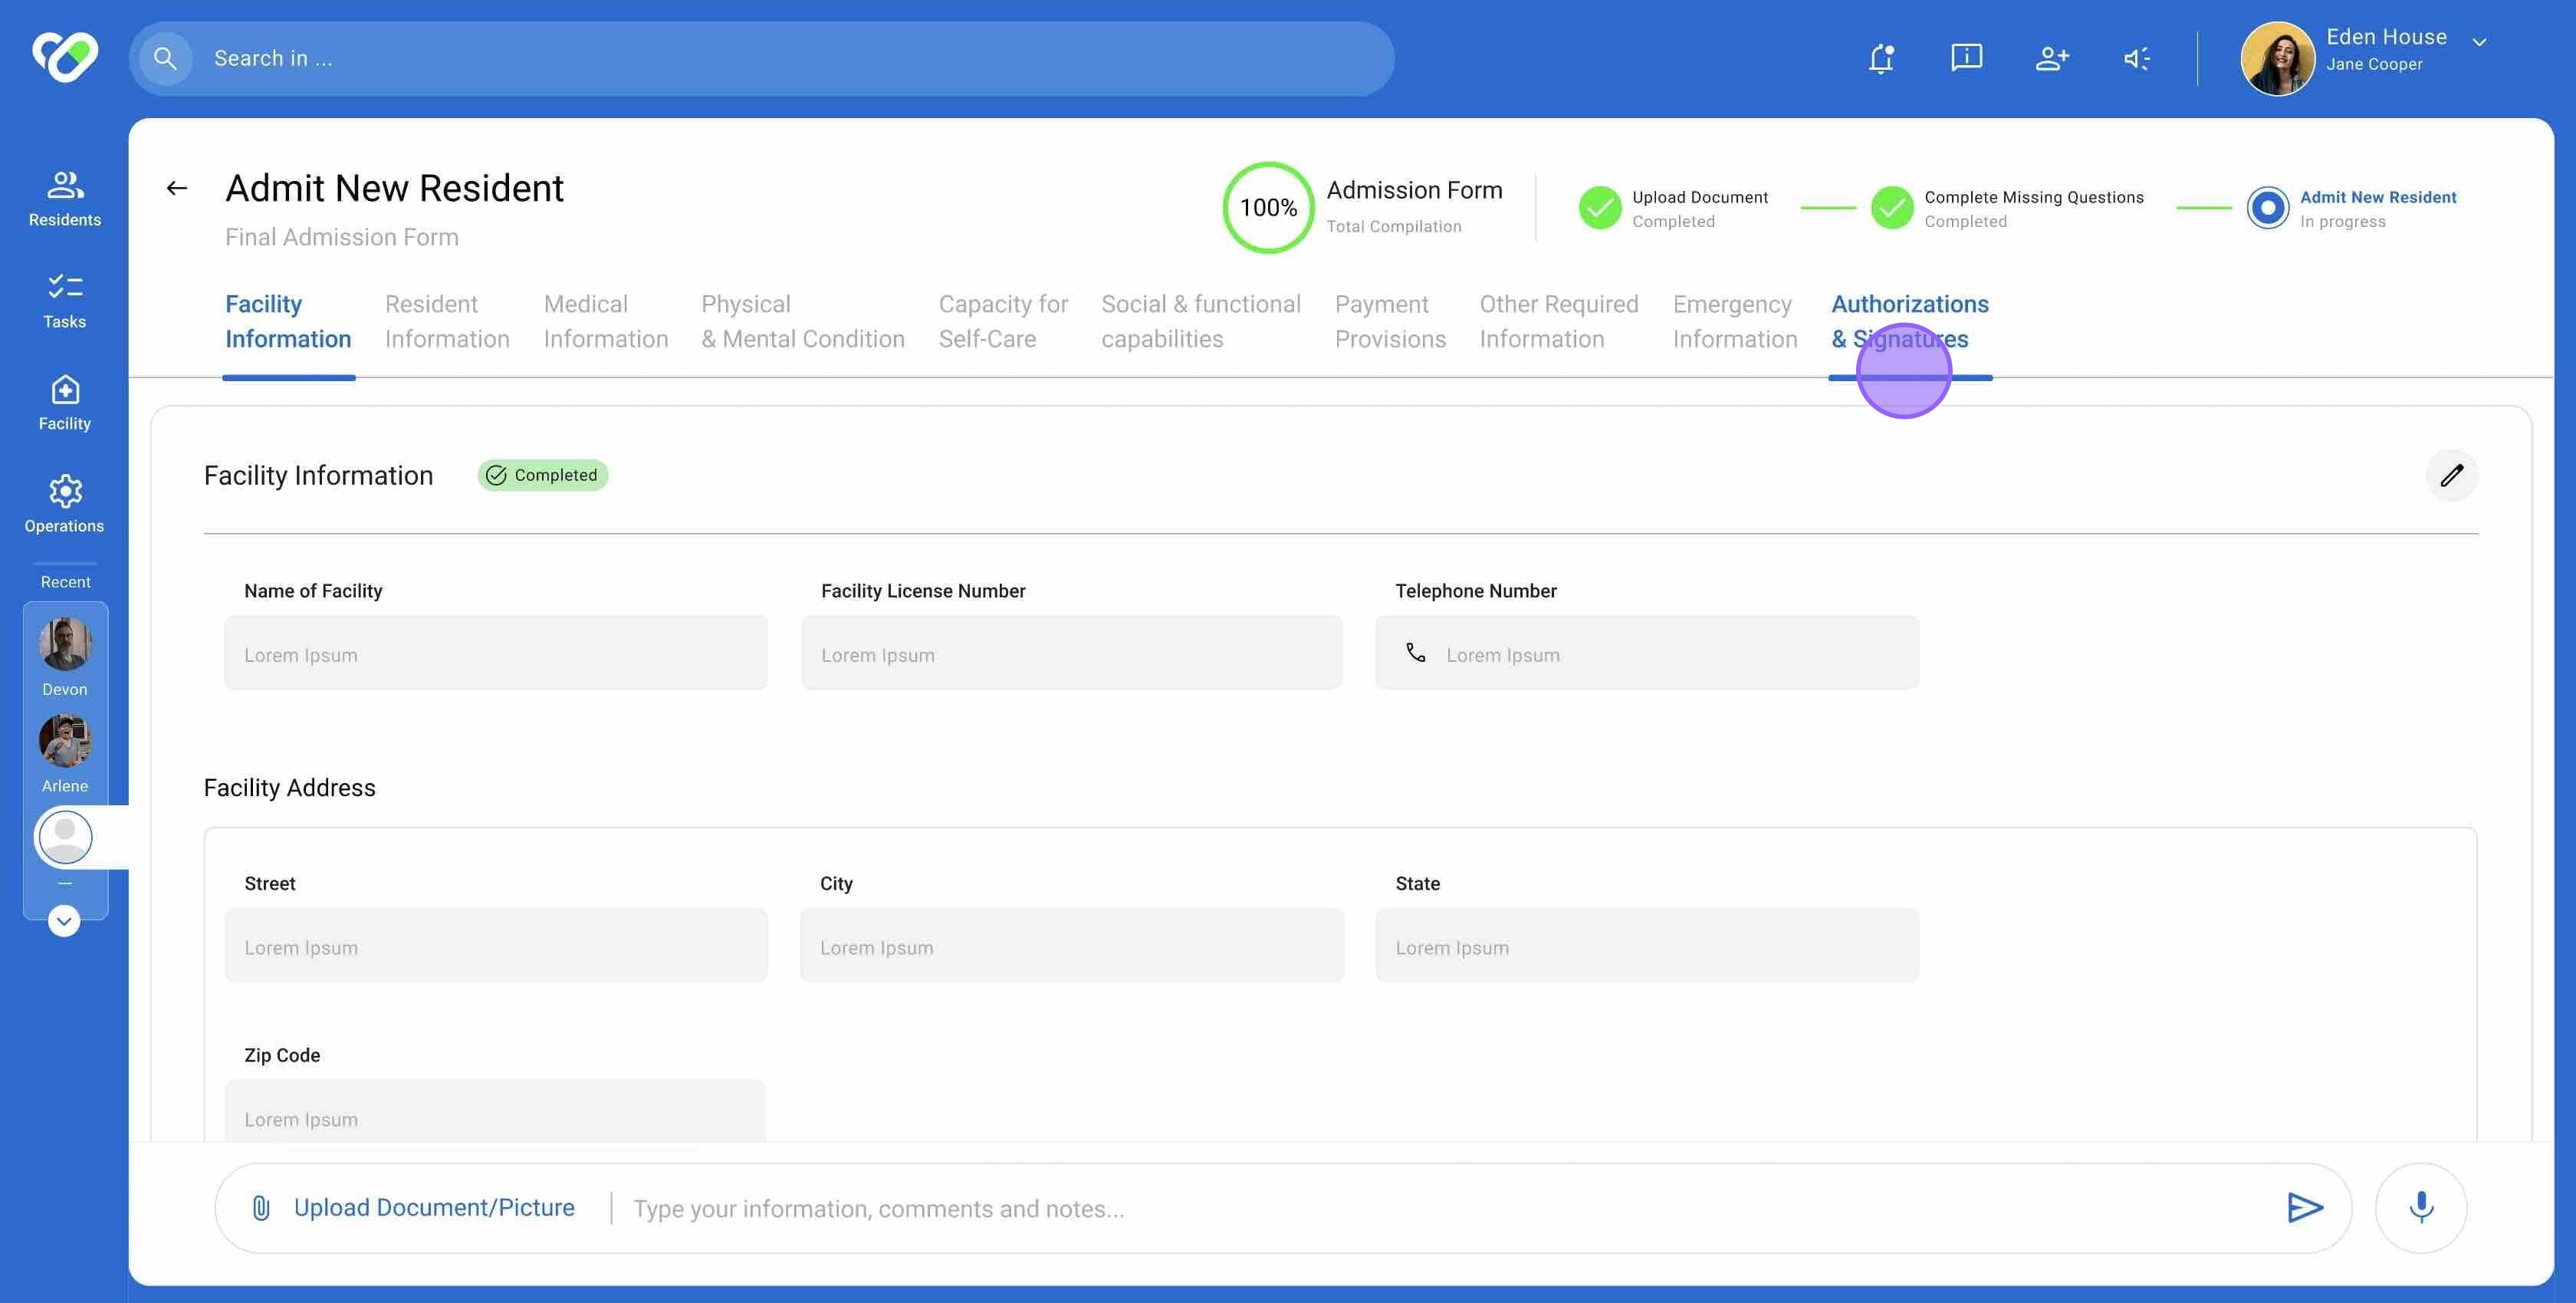
Task: Select recent resident Arlene
Action: [x=65, y=753]
